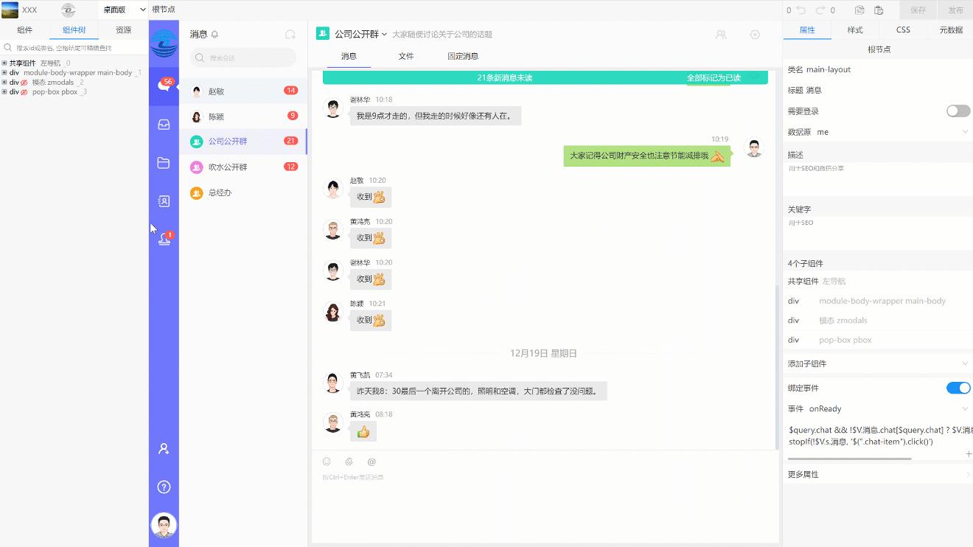Expand the module-body-wrapper main-body tree node
The height and width of the screenshot is (547, 973).
[4, 73]
